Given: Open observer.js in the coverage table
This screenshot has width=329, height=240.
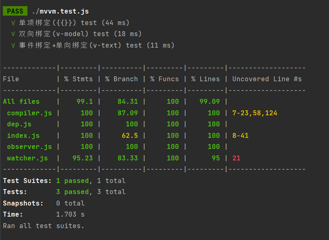Looking at the screenshot, I should tap(29, 146).
